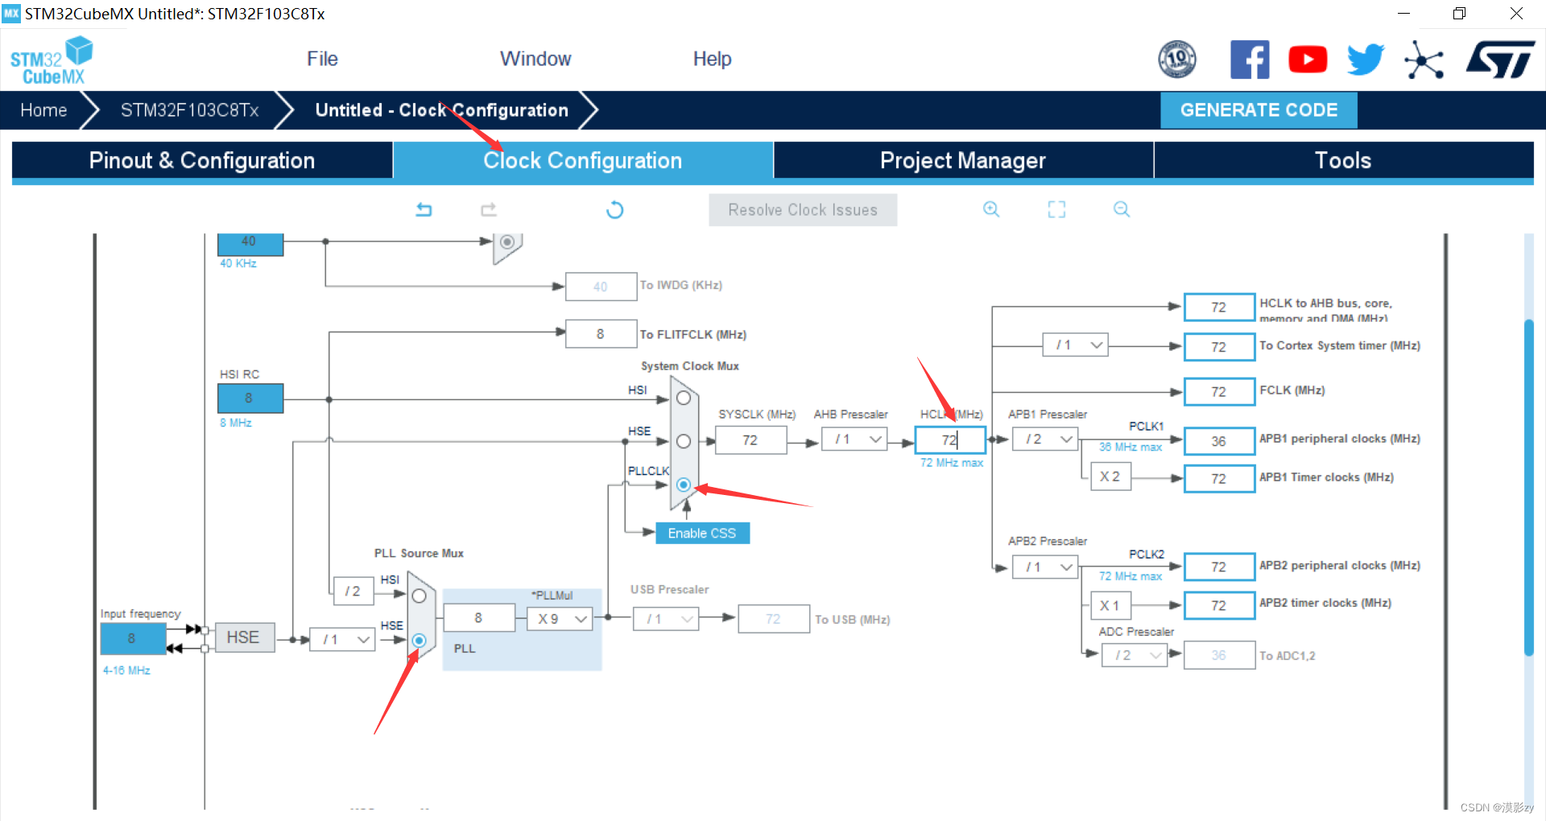Click the To IWDG (KHz) 40 box
1546x821 pixels.
(x=601, y=287)
